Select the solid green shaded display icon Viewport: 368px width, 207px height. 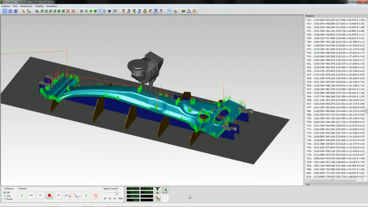click(x=91, y=11)
